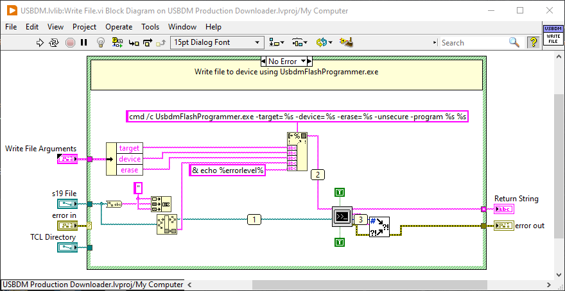Click the Return String indicator terminal

[x=505, y=209]
